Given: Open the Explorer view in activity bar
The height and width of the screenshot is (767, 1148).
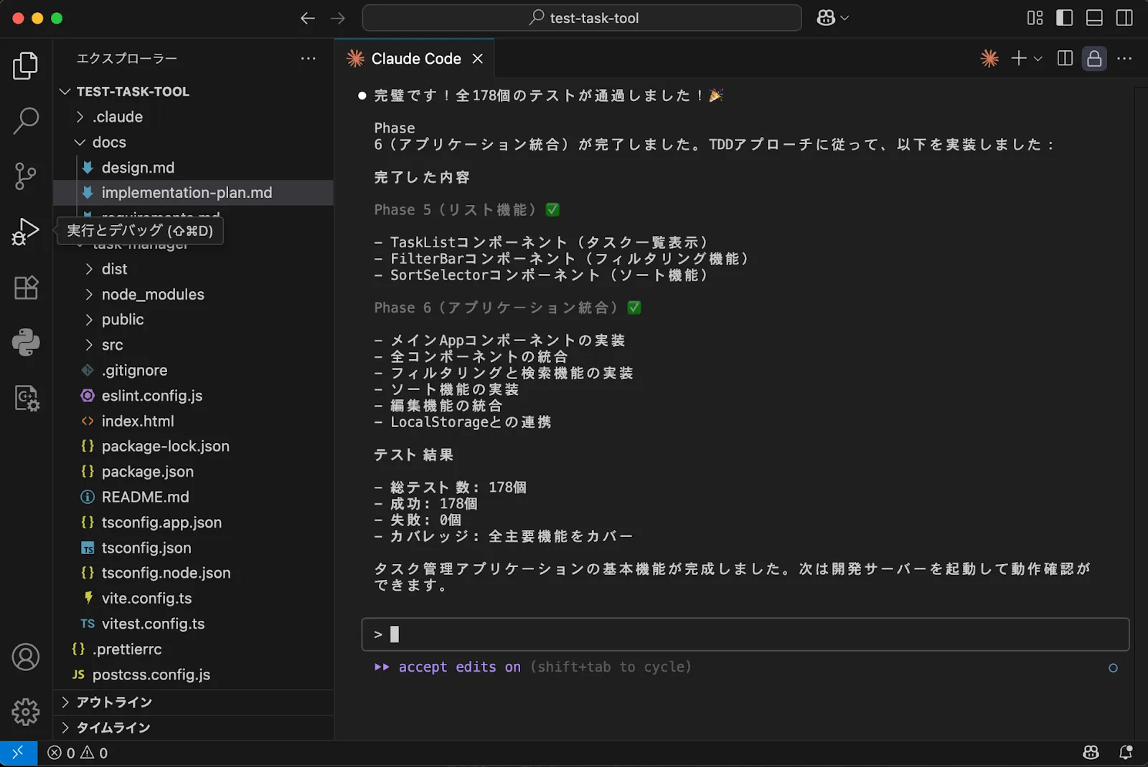Looking at the screenshot, I should (26, 66).
